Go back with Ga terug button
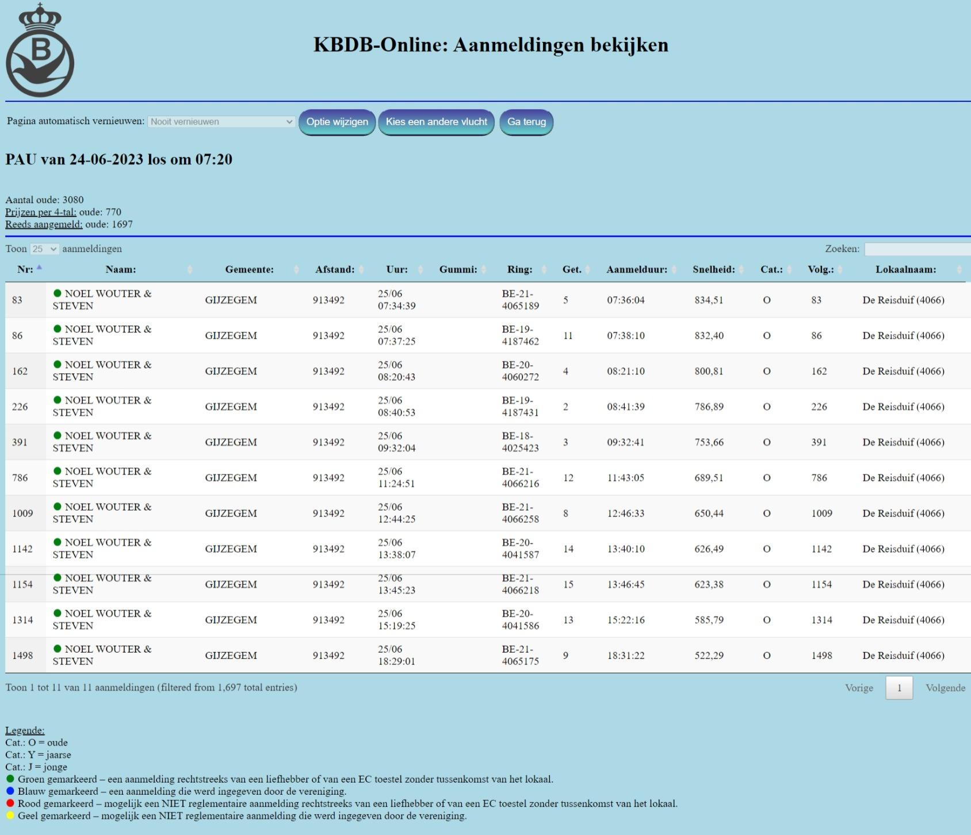The height and width of the screenshot is (835, 971). click(x=526, y=122)
